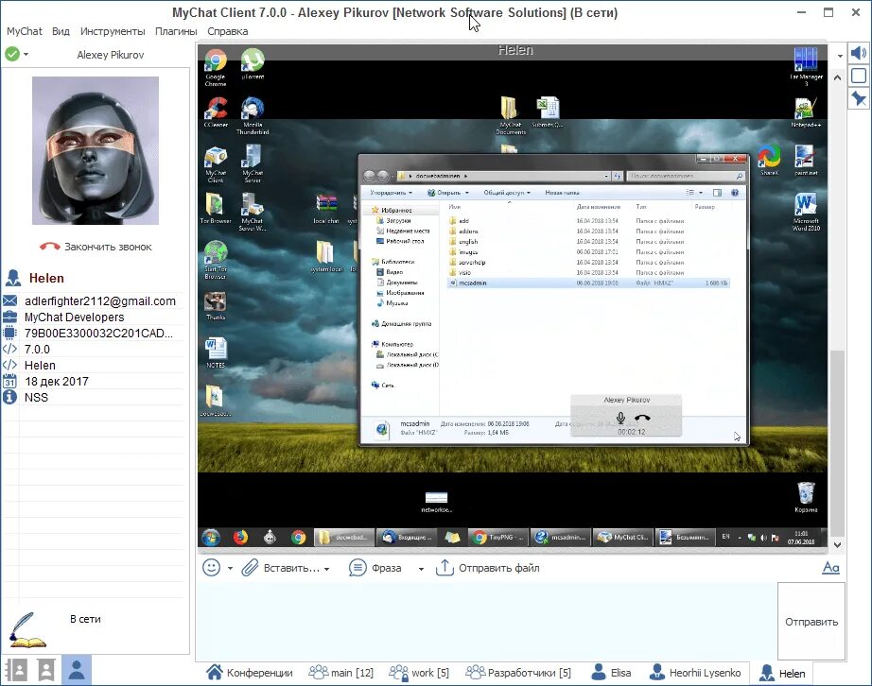872x686 pixels.
Task: Click the email adlerfighter2112@gmail.com
Action: (100, 301)
